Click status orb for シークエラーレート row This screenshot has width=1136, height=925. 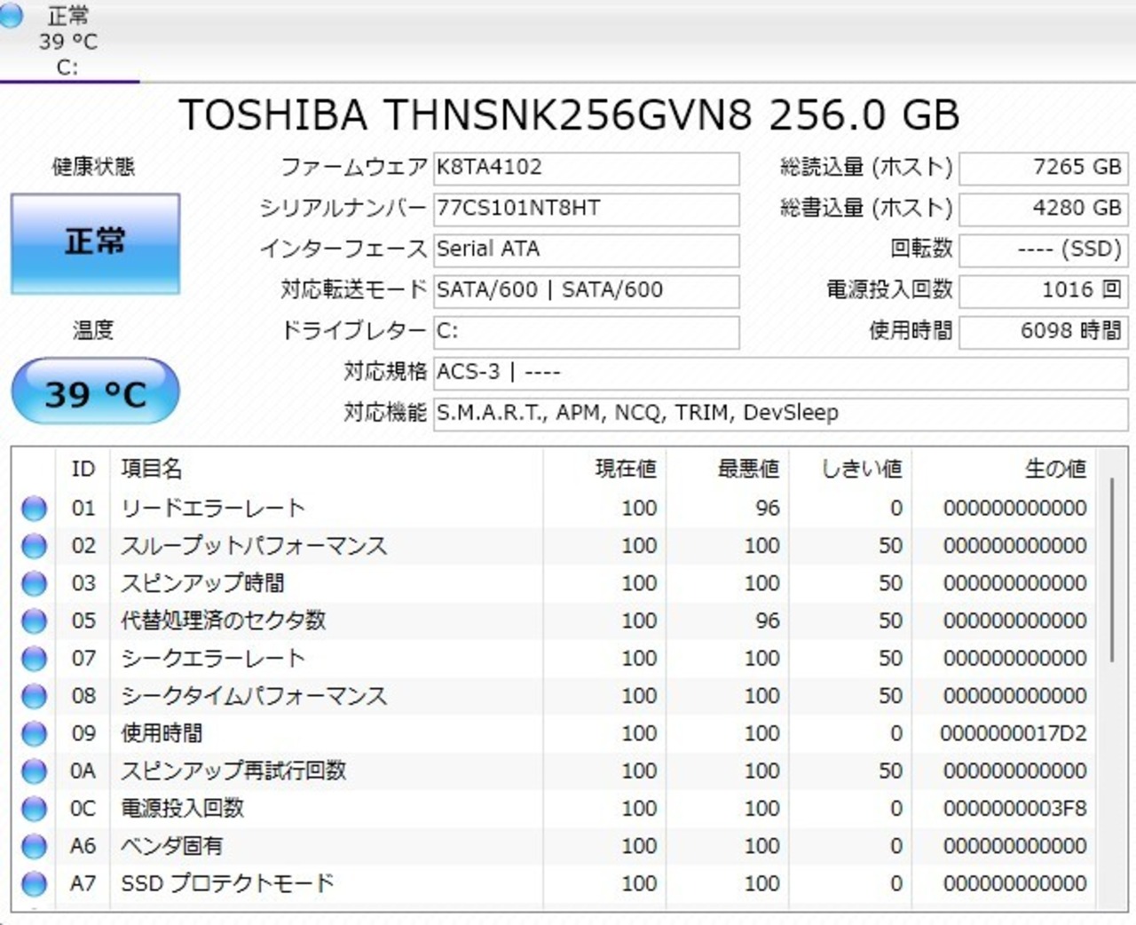pos(34,659)
